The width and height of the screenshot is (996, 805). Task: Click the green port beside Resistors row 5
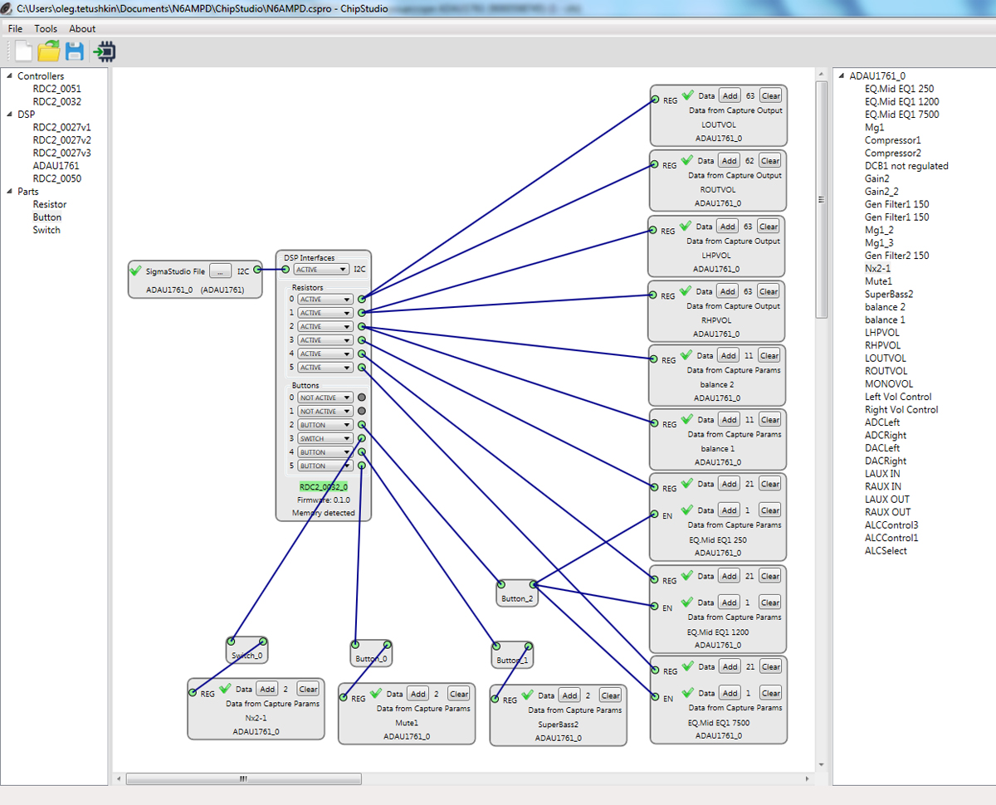click(x=361, y=367)
